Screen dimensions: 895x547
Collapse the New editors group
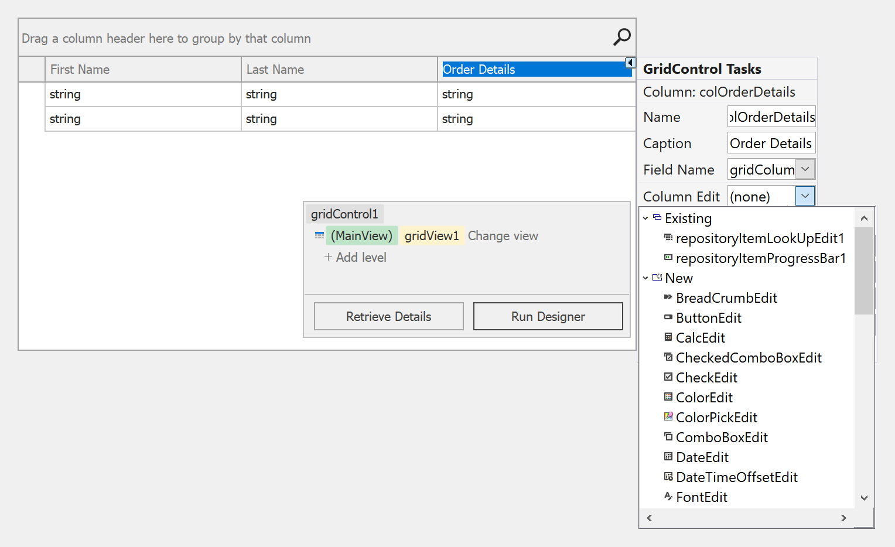[x=645, y=278]
